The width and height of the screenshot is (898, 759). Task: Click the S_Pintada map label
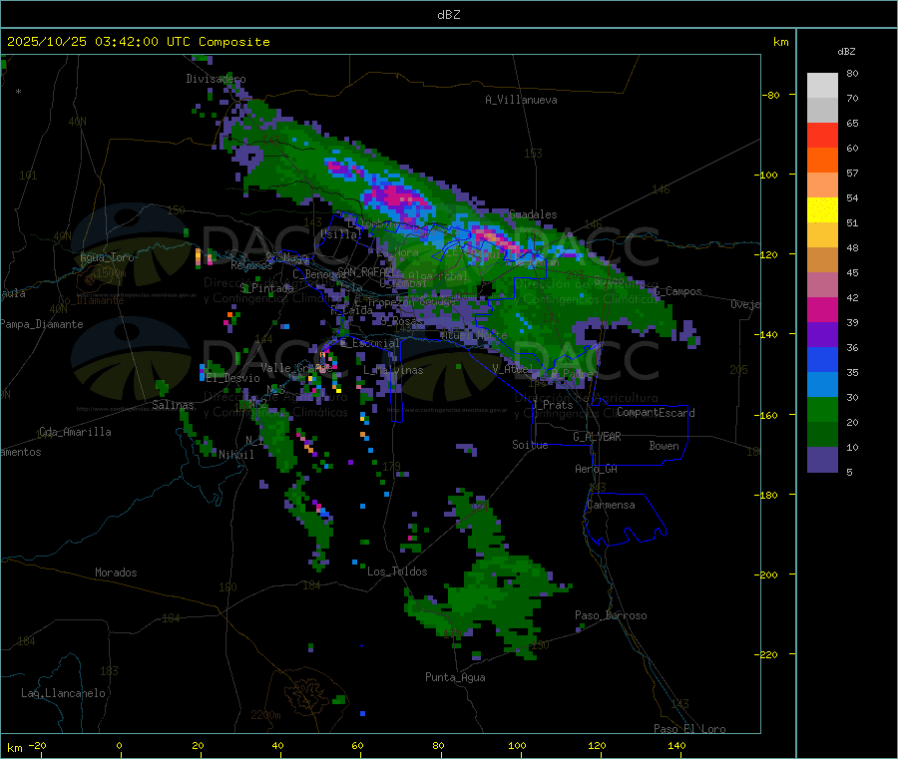pyautogui.click(x=266, y=288)
